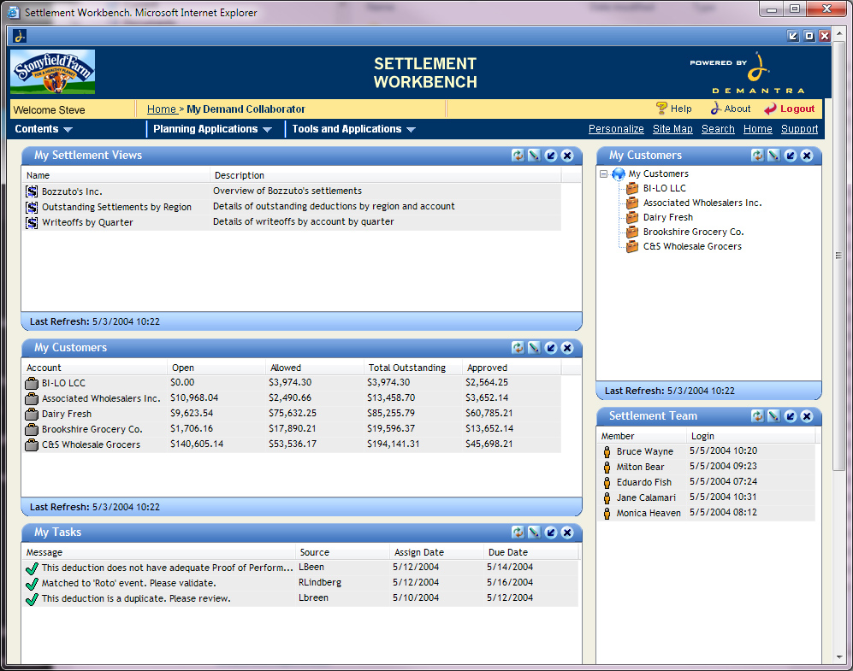Close the Settlement Team panel

[x=807, y=416]
